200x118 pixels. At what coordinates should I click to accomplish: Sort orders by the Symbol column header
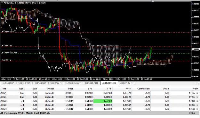click(x=50, y=88)
